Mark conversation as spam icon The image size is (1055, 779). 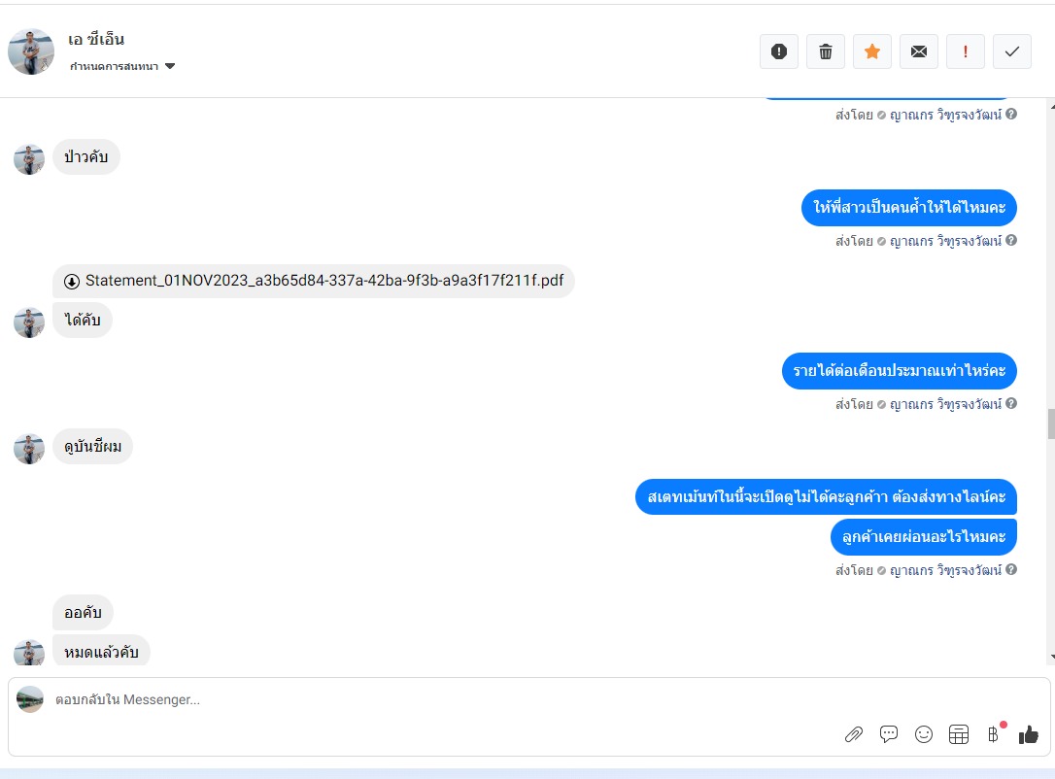(778, 51)
